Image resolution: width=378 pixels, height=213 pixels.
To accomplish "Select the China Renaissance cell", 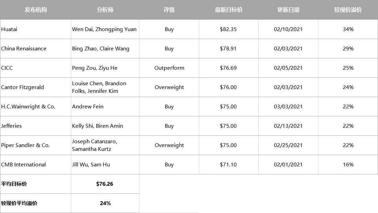I will coord(36,49).
